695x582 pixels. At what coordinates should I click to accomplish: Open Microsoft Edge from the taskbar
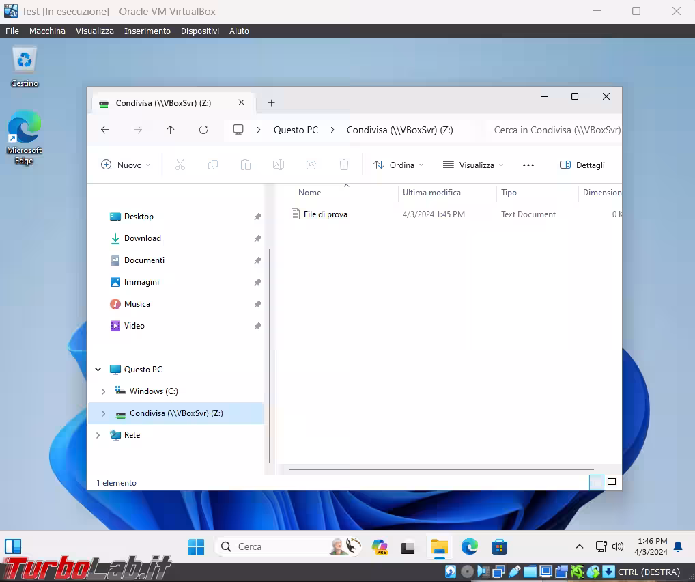coord(469,546)
